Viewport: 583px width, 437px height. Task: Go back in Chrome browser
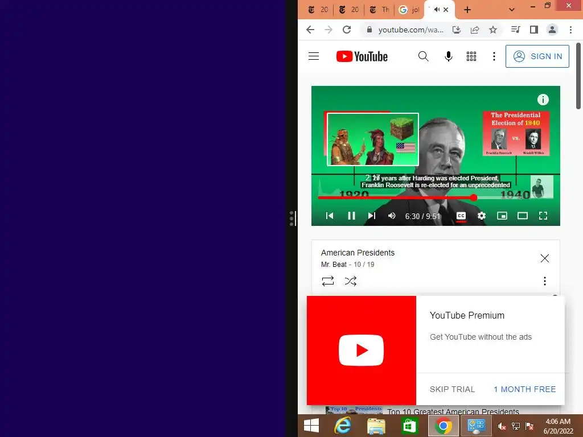pyautogui.click(x=310, y=30)
